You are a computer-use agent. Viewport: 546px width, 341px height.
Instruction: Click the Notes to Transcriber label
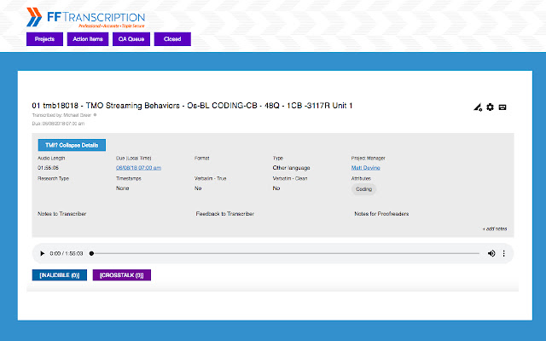point(62,214)
